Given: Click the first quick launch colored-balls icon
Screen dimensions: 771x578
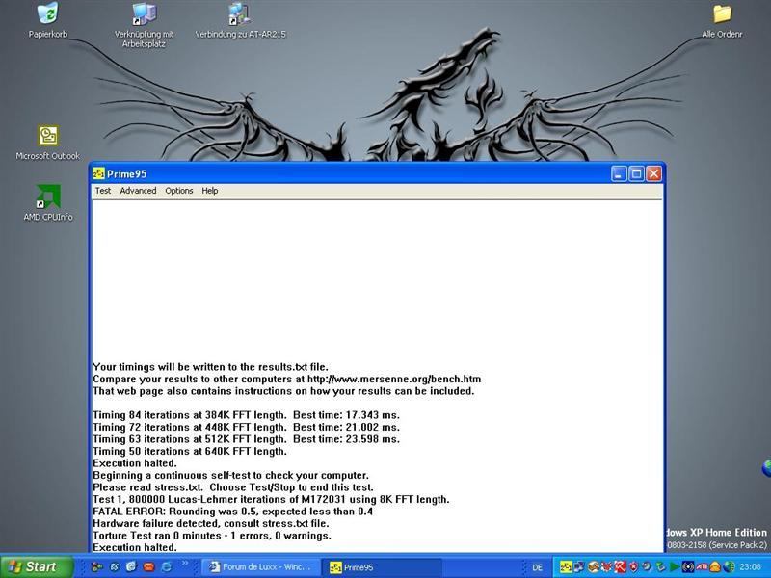Looking at the screenshot, I should 97,566.
